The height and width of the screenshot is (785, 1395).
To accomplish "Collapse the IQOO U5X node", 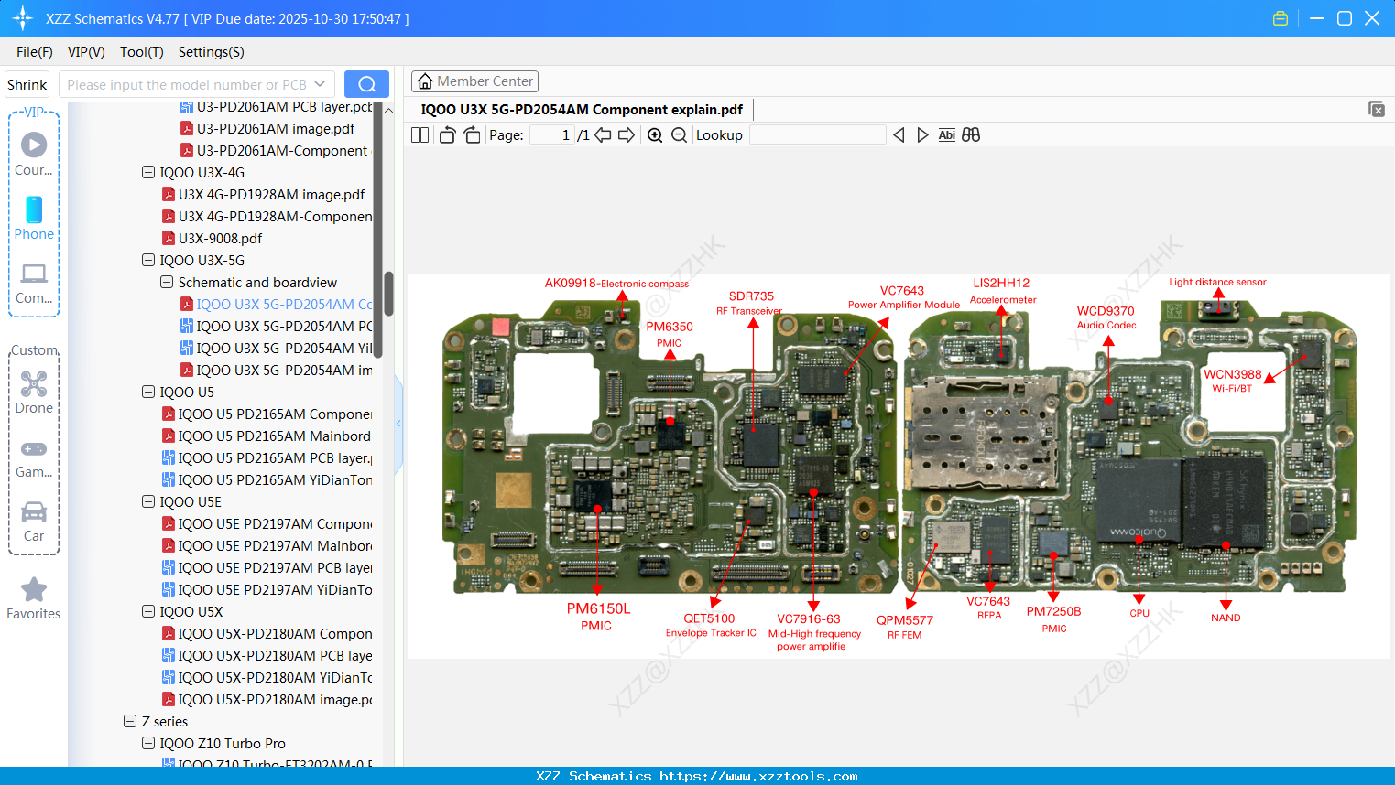I will pyautogui.click(x=148, y=611).
